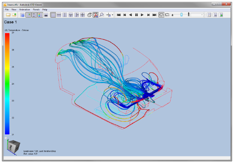Click the home icon above the view cube

click(5, 138)
